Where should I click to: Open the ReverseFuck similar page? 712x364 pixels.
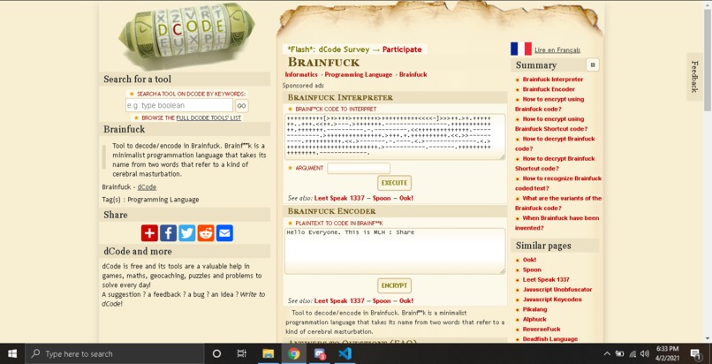(542, 330)
